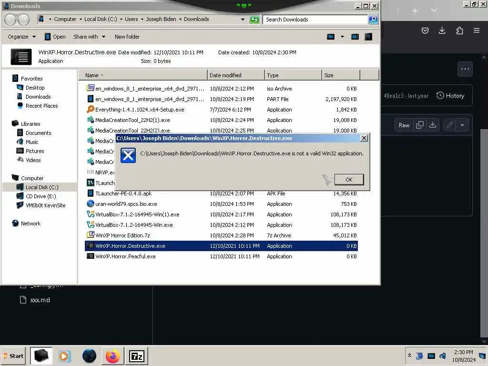The height and width of the screenshot is (366, 488).
Task: Open the Organize dropdown menu
Action: click(21, 37)
